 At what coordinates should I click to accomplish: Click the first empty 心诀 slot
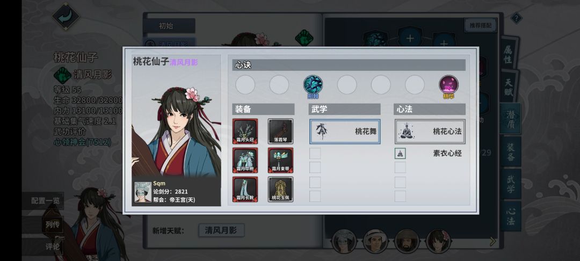[x=245, y=85]
